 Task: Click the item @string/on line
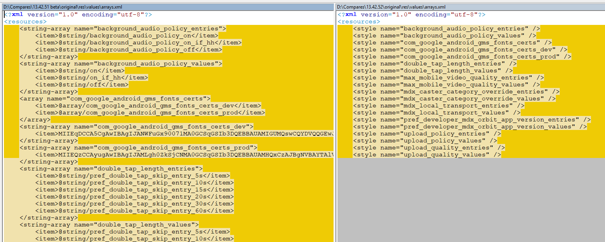coord(80,70)
